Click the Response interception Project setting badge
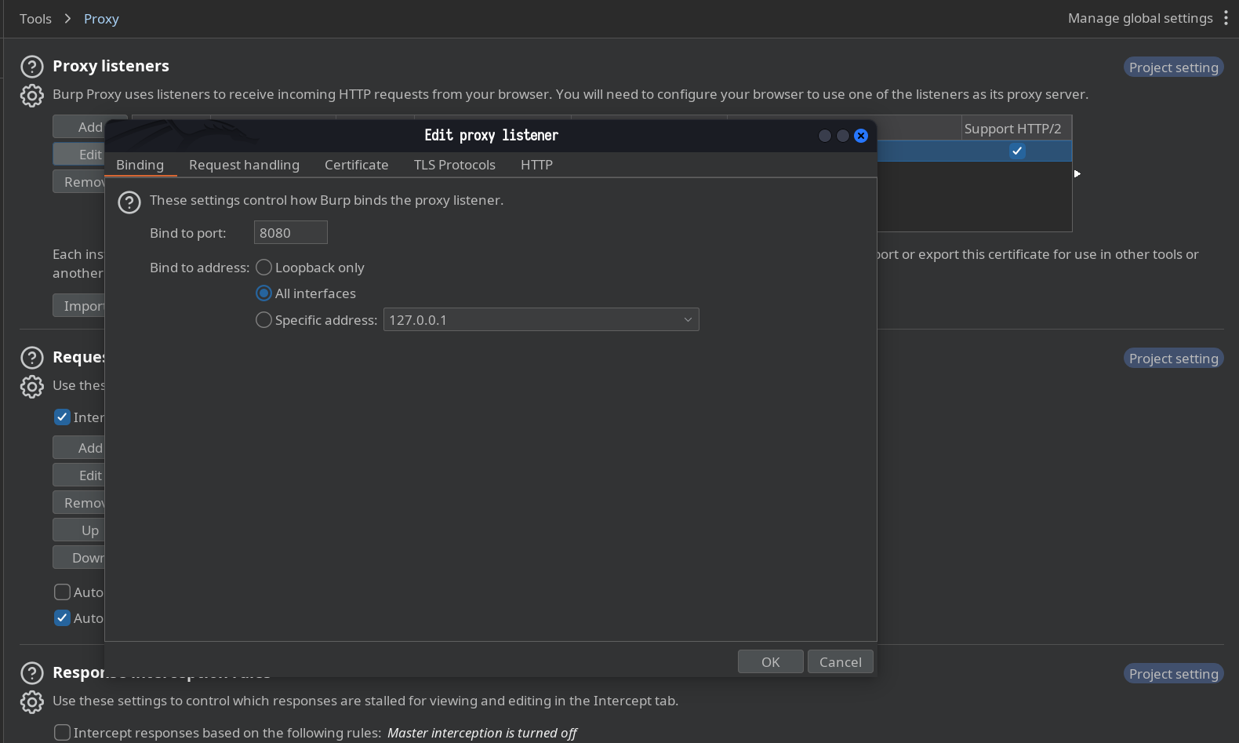This screenshot has width=1239, height=743. pyautogui.click(x=1173, y=674)
